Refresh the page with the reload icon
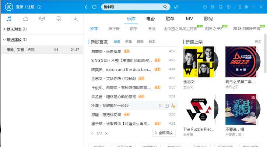The width and height of the screenshot is (267, 147). [x=94, y=7]
